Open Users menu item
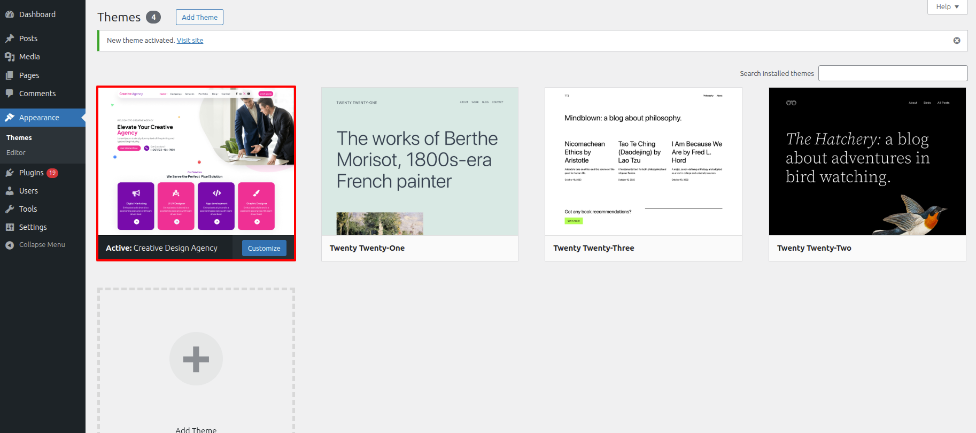The image size is (976, 433). tap(43, 191)
